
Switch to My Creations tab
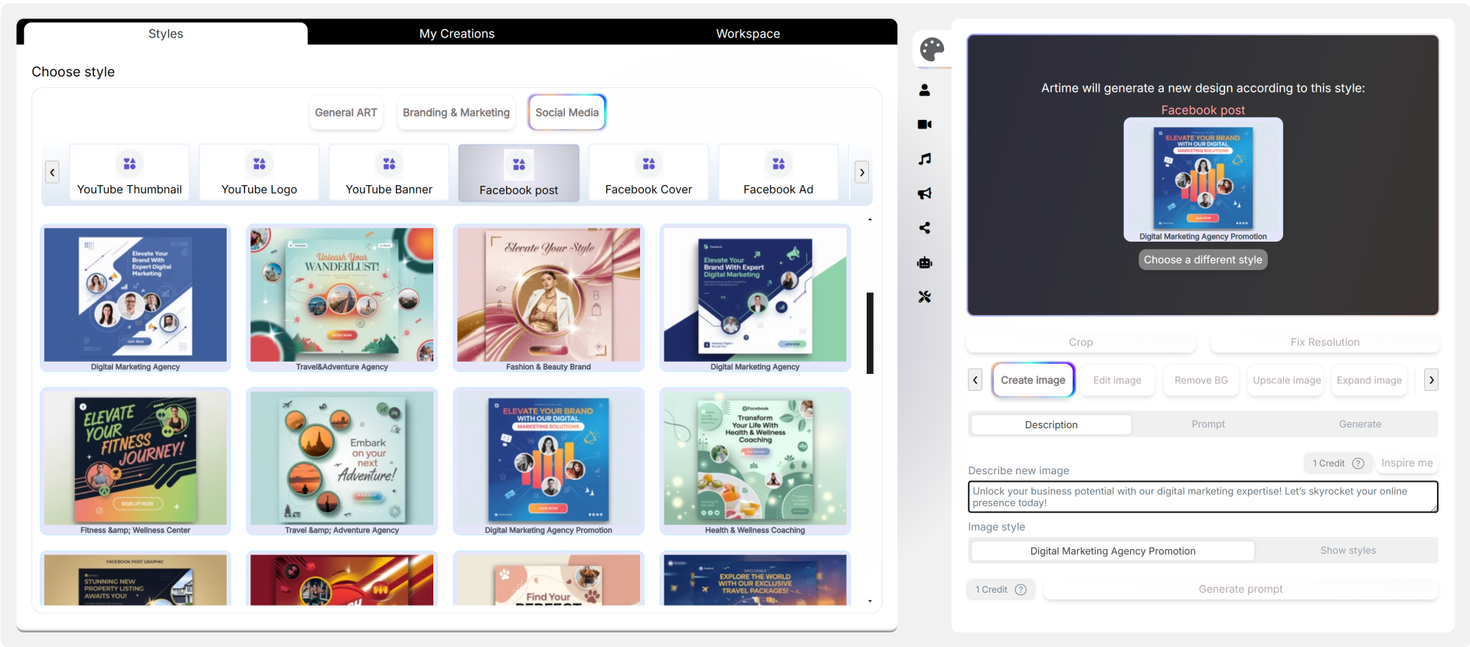pyautogui.click(x=457, y=34)
